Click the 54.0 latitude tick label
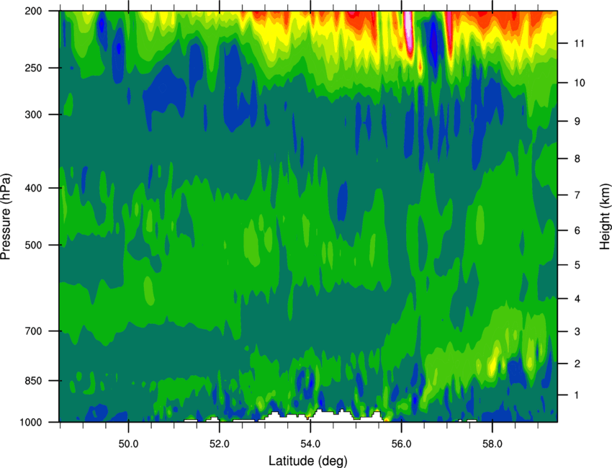612x468 pixels. pyautogui.click(x=310, y=444)
